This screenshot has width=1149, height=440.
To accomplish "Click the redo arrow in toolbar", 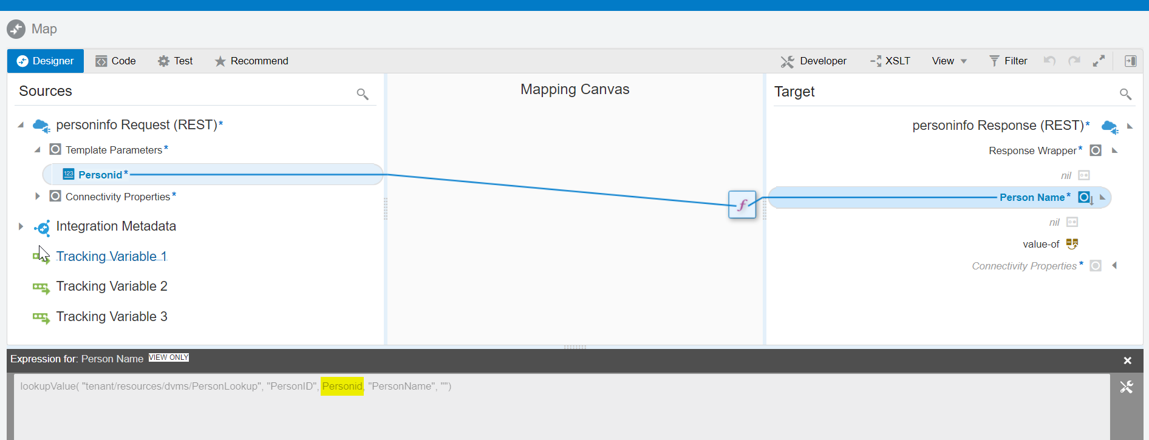I will point(1074,61).
